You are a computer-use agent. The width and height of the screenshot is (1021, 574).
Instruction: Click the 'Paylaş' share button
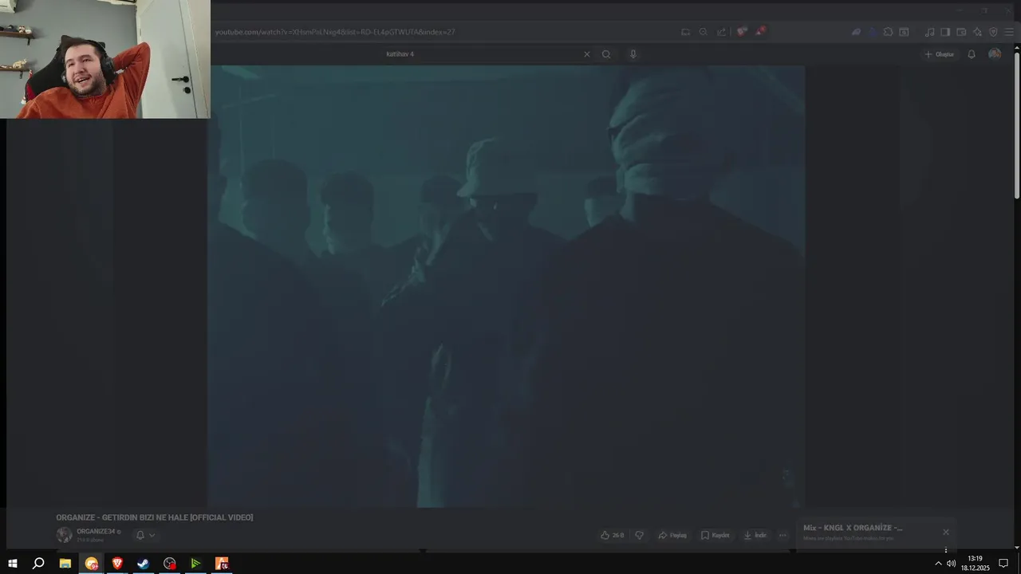pos(672,535)
